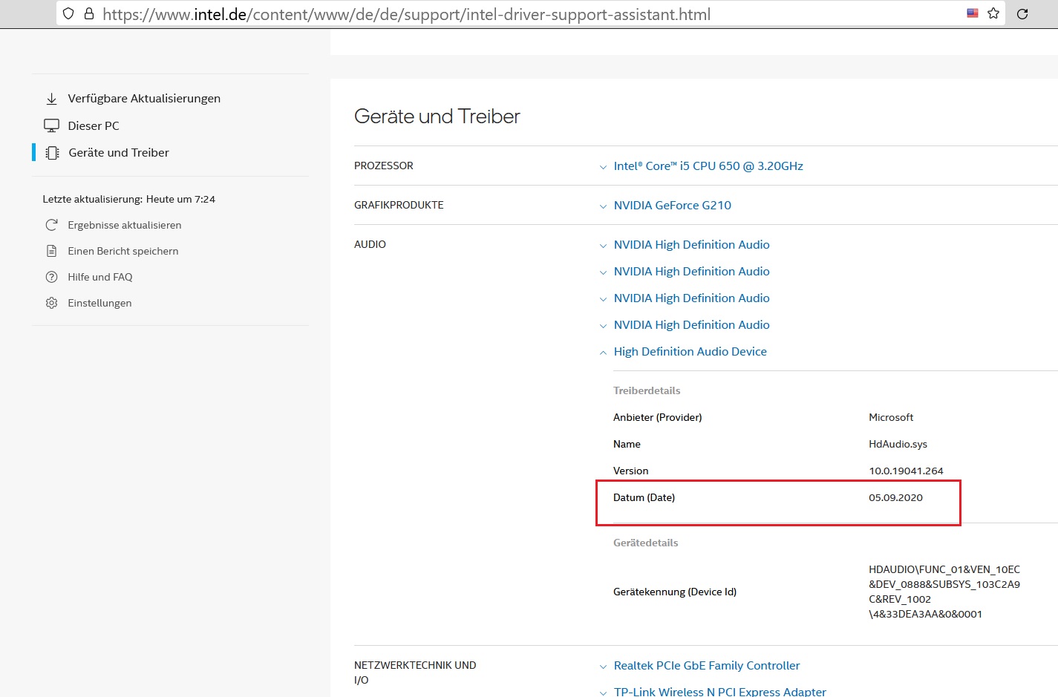Click Intel Core i5 CPU 650 link

pos(708,166)
